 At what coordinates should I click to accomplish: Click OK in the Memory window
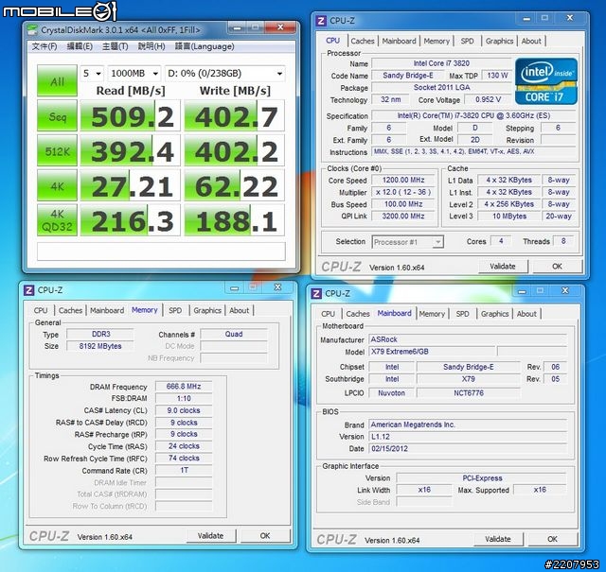[265, 536]
